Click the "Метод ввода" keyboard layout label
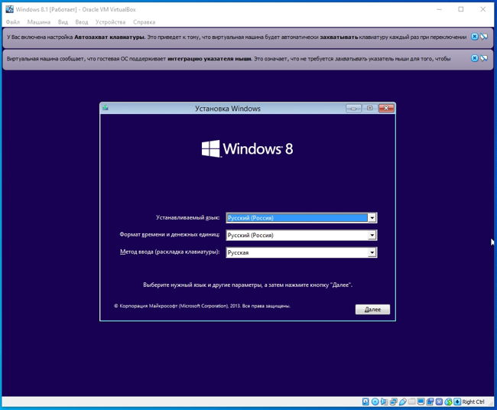Viewport: 497px width, 410px height. point(170,252)
